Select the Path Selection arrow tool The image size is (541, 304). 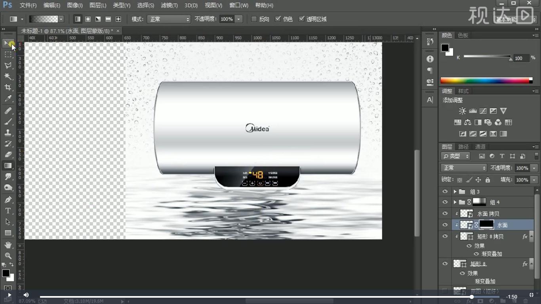(x=8, y=222)
